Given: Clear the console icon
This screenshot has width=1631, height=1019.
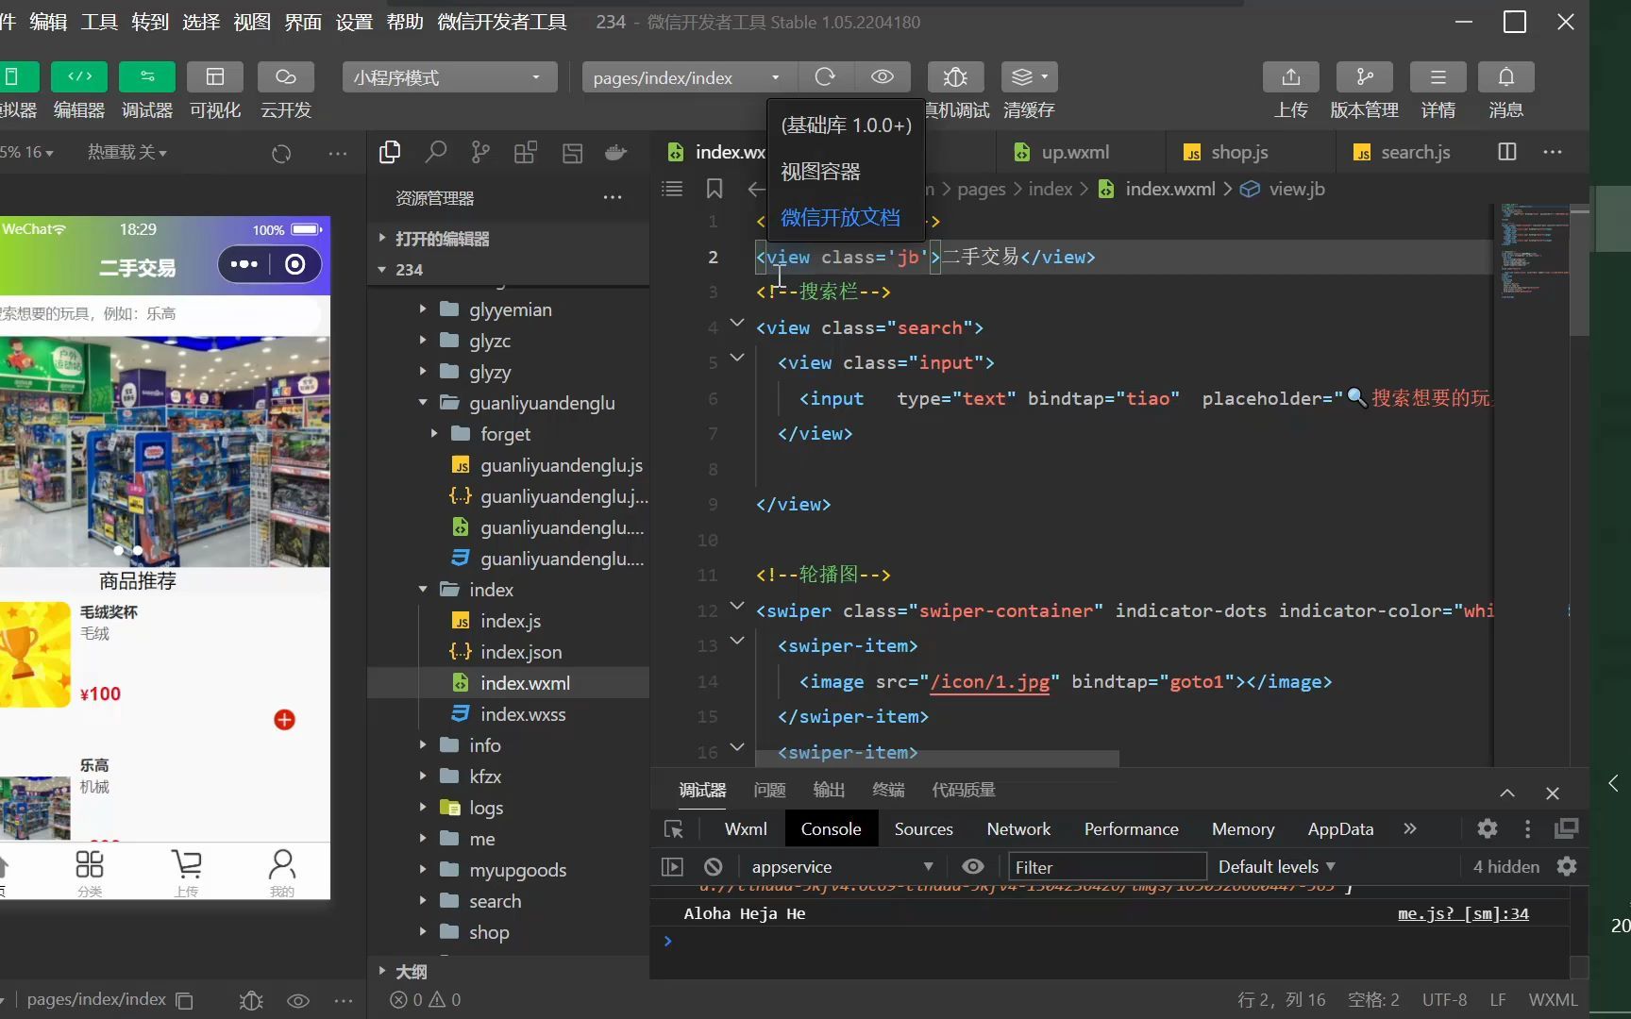Looking at the screenshot, I should point(714,866).
